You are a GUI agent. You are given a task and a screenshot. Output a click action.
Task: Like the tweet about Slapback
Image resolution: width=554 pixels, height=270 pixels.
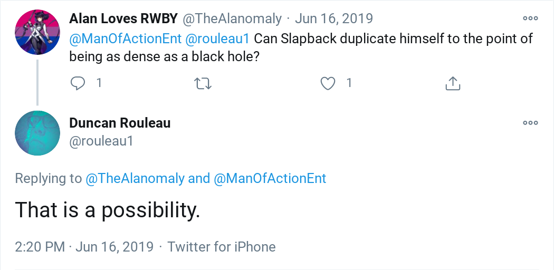pyautogui.click(x=328, y=83)
